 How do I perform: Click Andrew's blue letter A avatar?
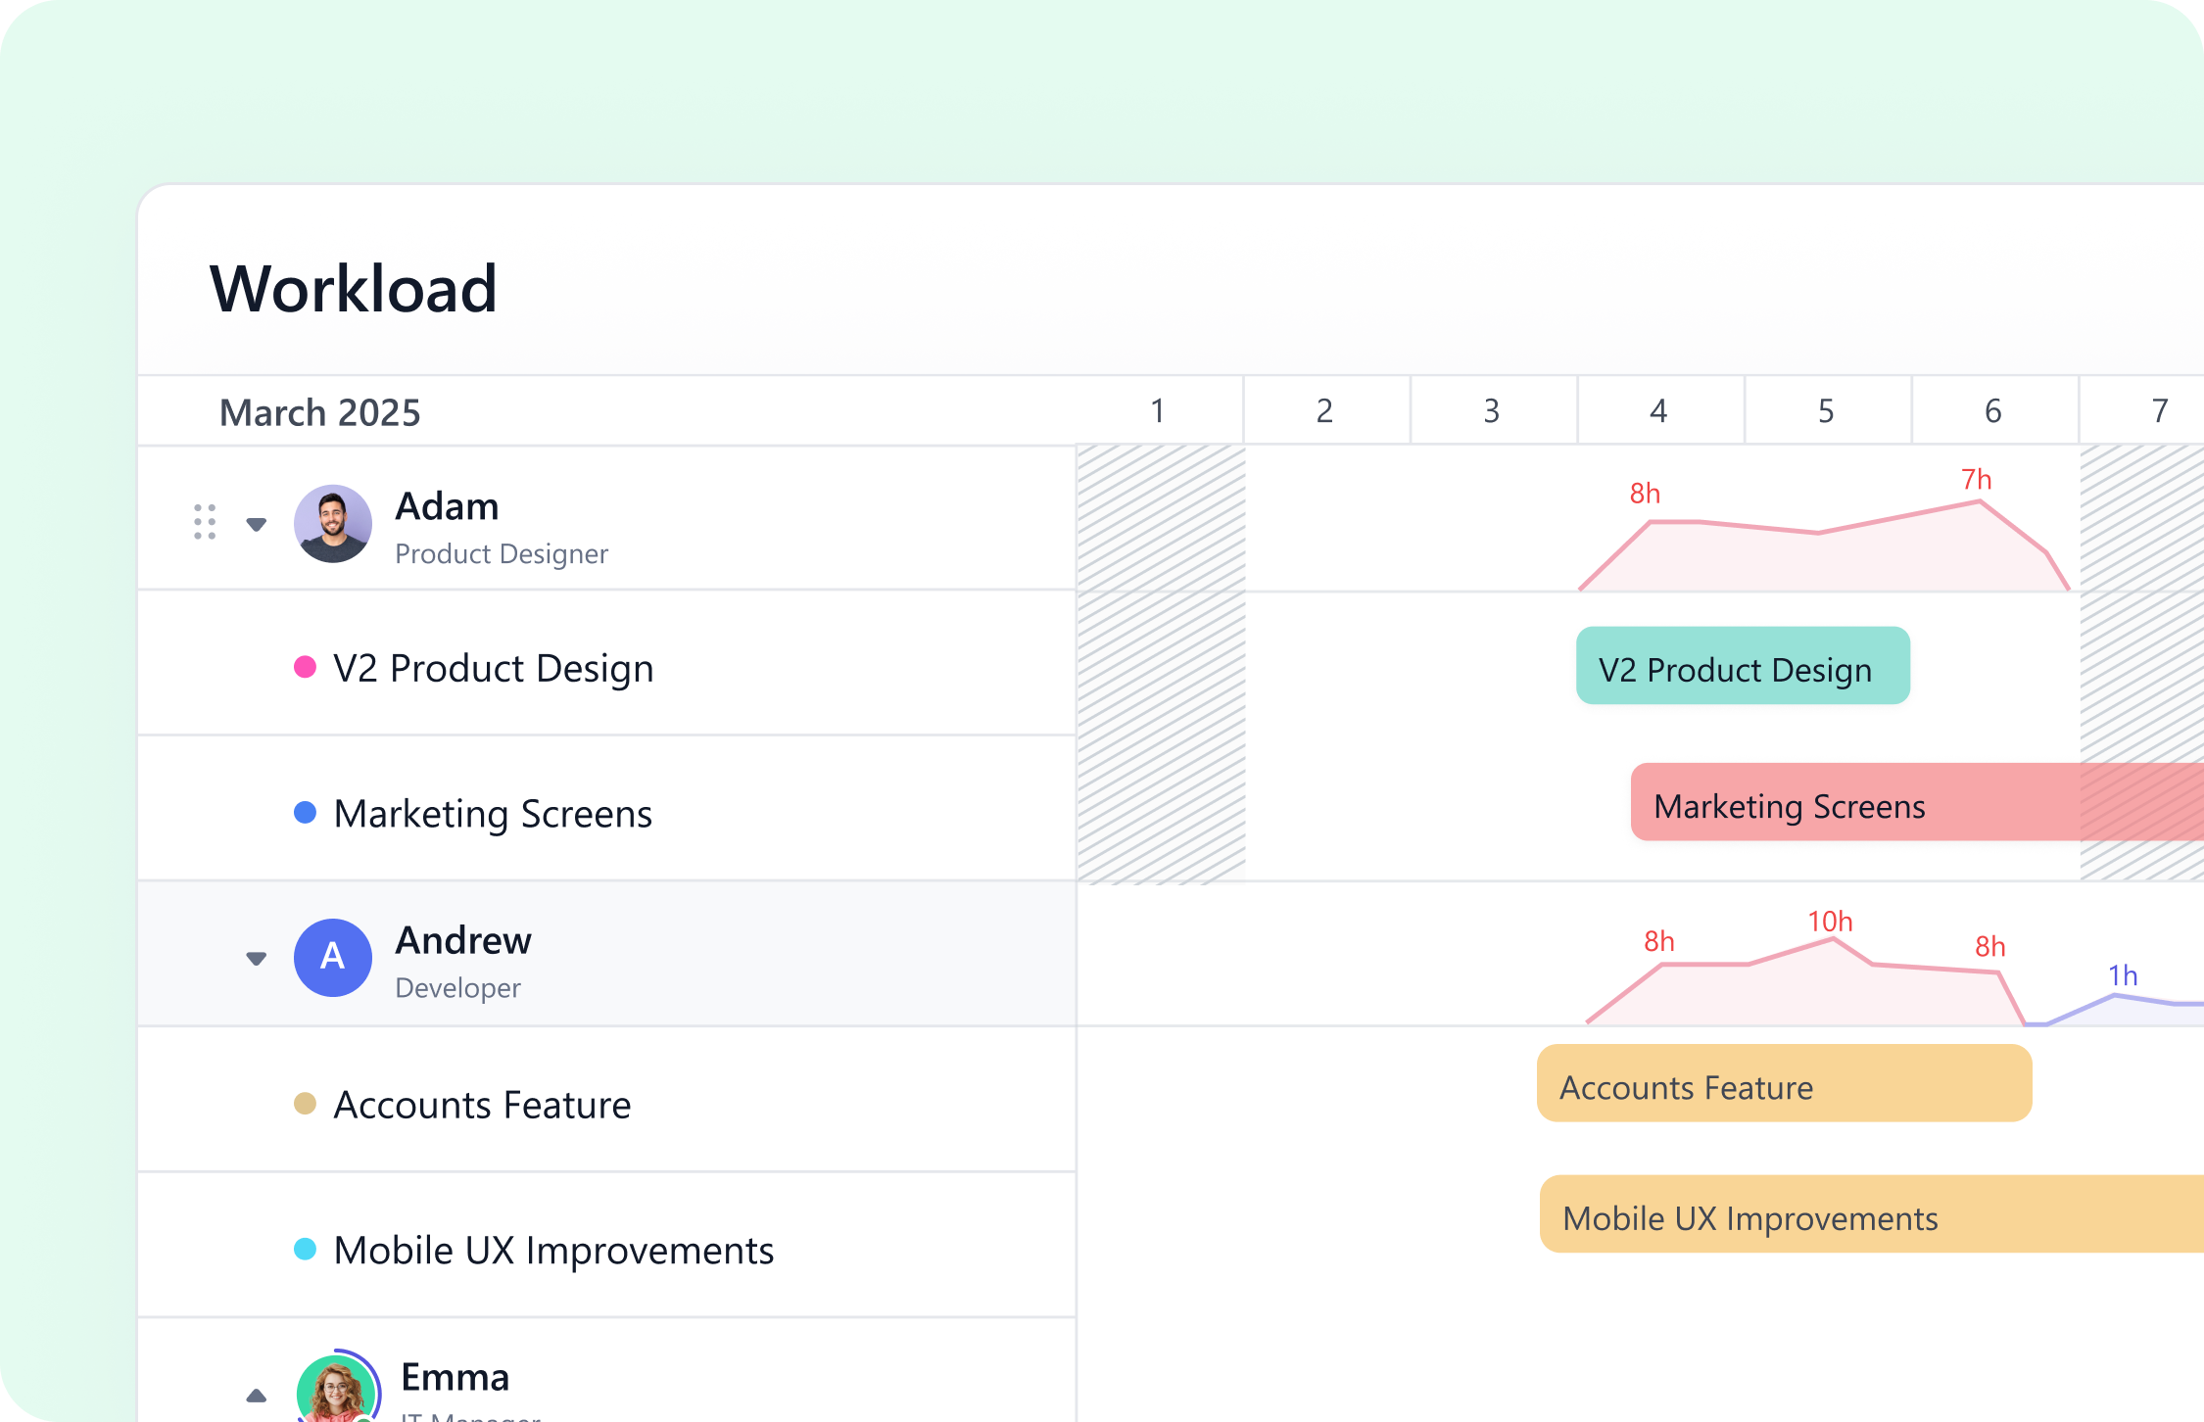click(x=333, y=958)
